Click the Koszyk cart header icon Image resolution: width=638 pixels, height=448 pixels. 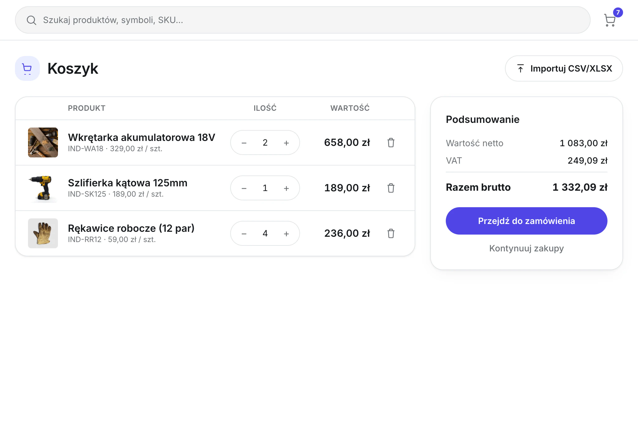tap(27, 68)
